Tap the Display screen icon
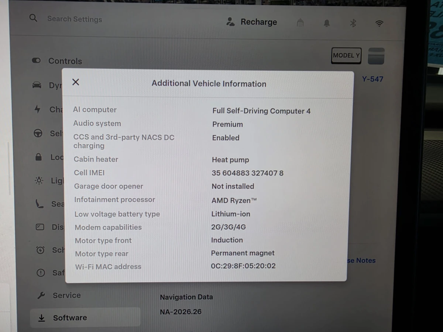Screen dimensions: 443x332 pyautogui.click(x=40, y=227)
